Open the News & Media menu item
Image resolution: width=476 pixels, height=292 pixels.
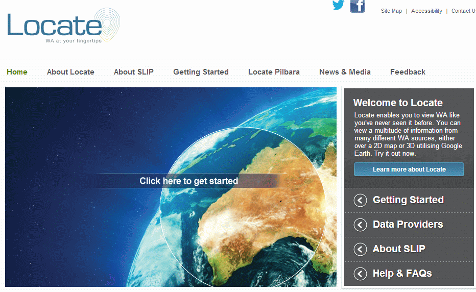pos(345,72)
